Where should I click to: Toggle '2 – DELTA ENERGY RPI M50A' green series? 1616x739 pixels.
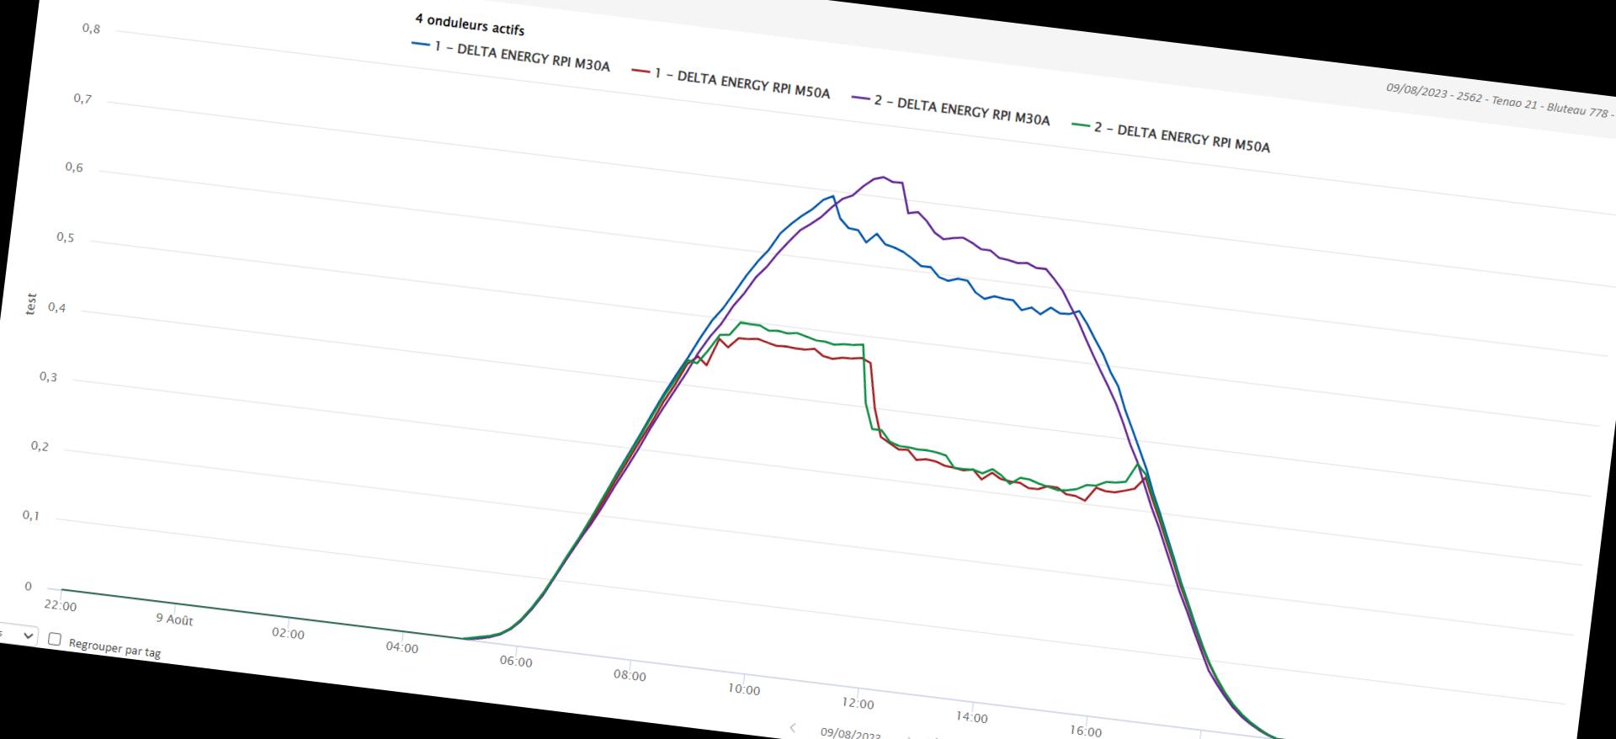1171,136
